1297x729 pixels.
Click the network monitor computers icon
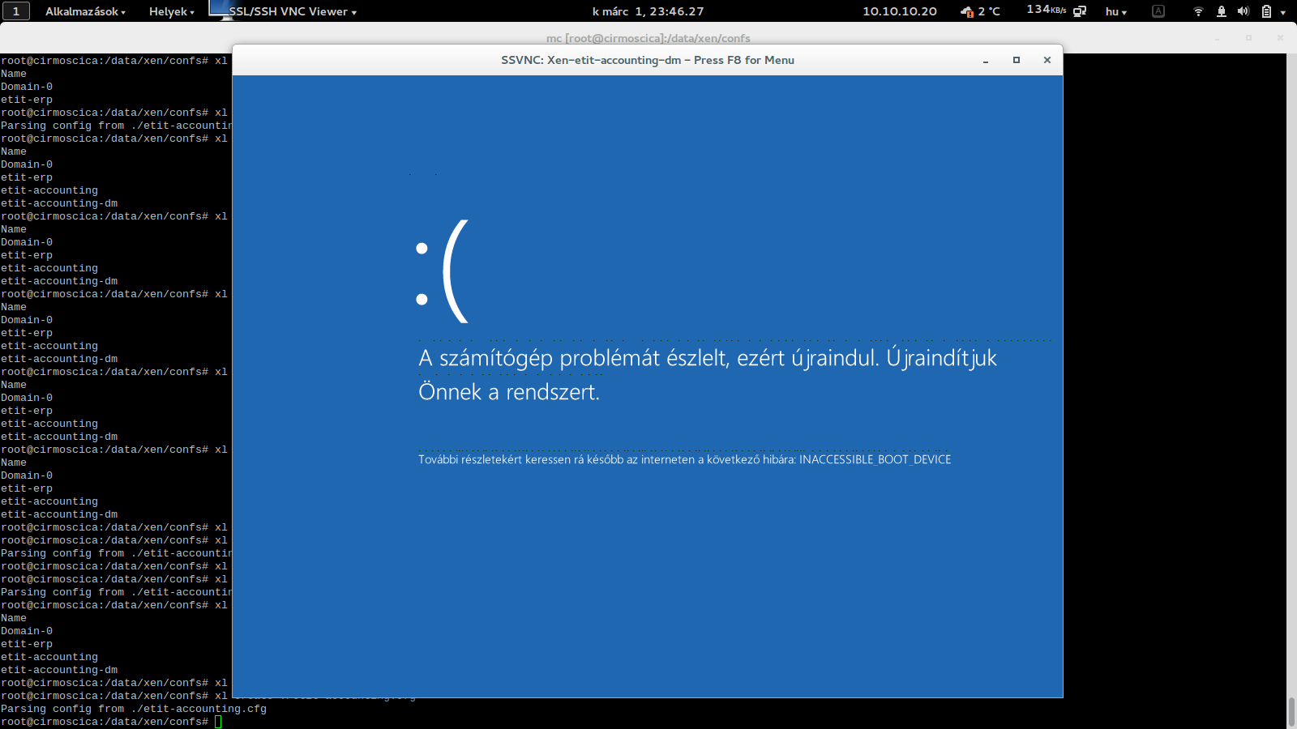pos(1080,11)
